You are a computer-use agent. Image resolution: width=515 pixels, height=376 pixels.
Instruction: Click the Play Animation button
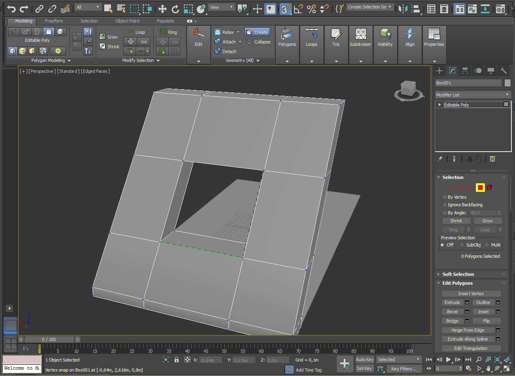point(448,360)
